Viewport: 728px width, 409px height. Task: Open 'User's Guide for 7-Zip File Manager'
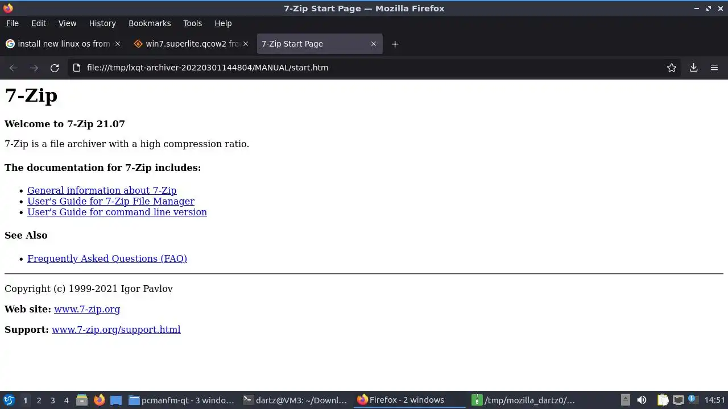coord(111,201)
